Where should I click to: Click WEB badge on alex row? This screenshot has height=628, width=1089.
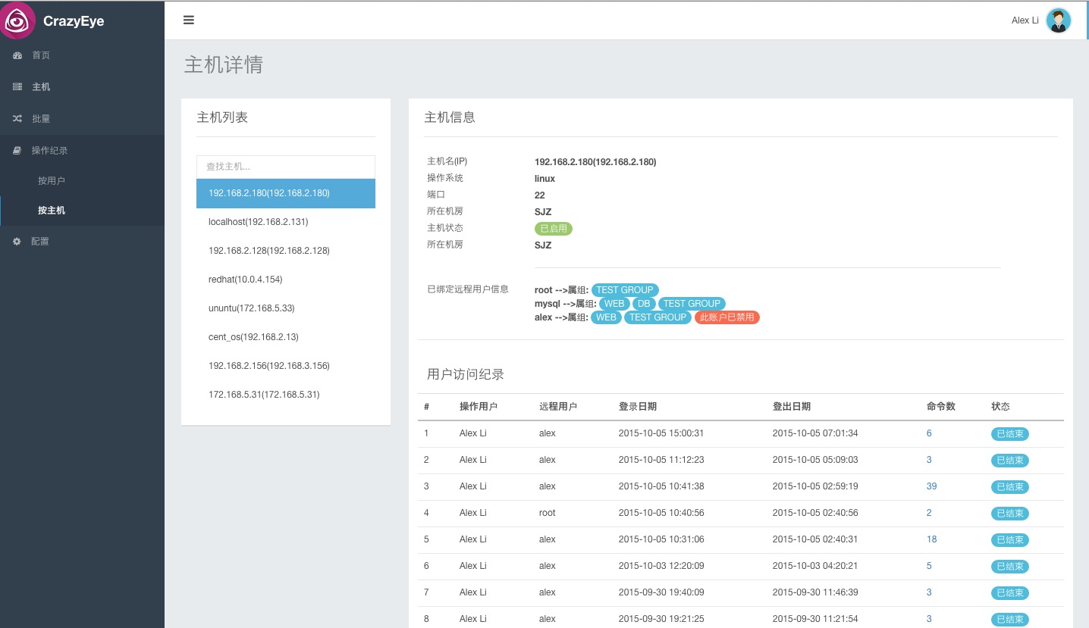coord(606,317)
